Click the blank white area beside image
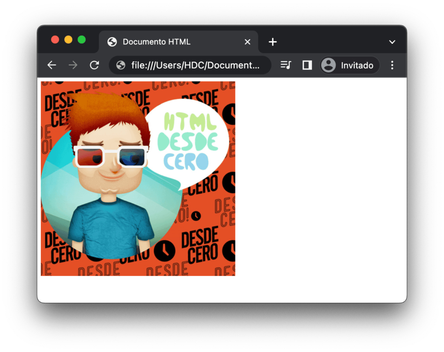 click(x=321, y=182)
